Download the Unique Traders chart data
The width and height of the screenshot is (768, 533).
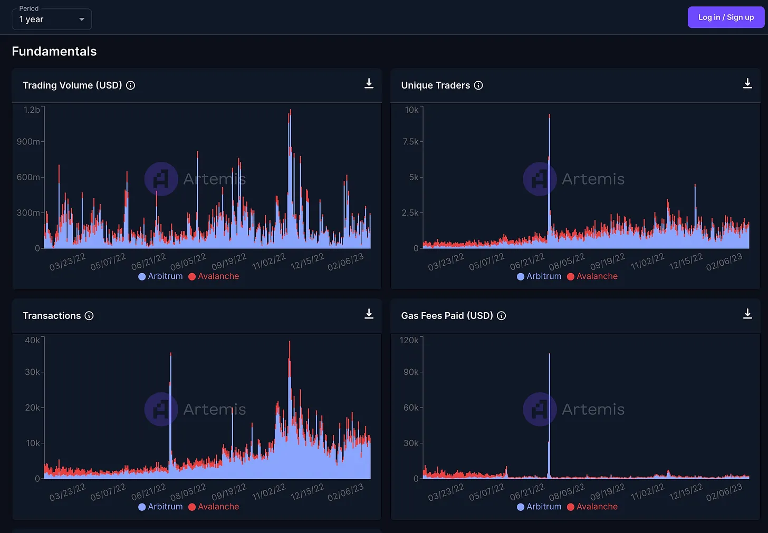[x=747, y=84]
